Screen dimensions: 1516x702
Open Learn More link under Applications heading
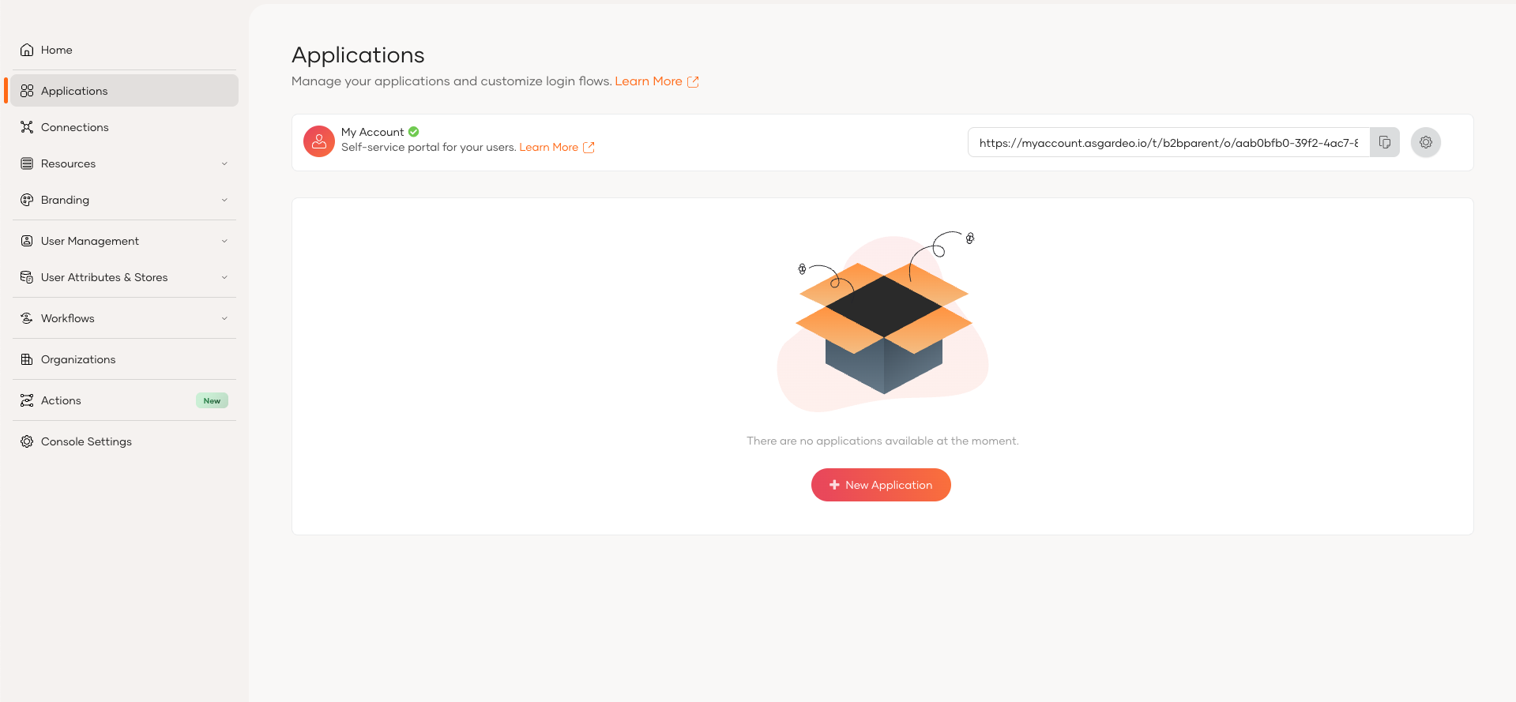[649, 81]
